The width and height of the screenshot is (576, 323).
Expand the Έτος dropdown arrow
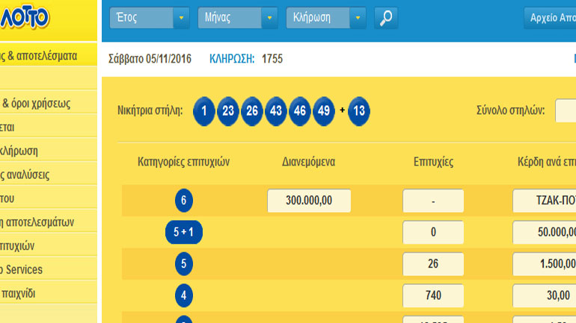point(181,18)
